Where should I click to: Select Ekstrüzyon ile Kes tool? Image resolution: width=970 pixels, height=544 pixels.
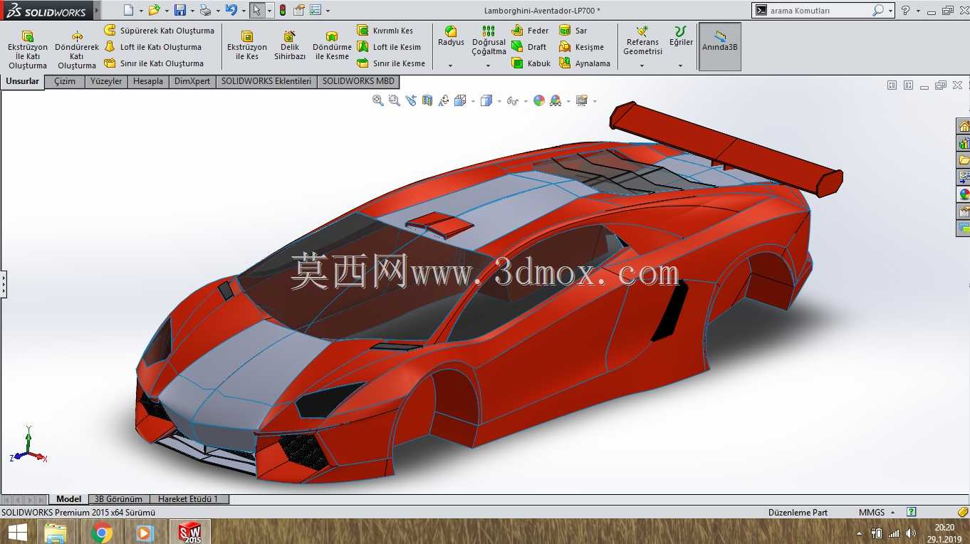click(247, 45)
